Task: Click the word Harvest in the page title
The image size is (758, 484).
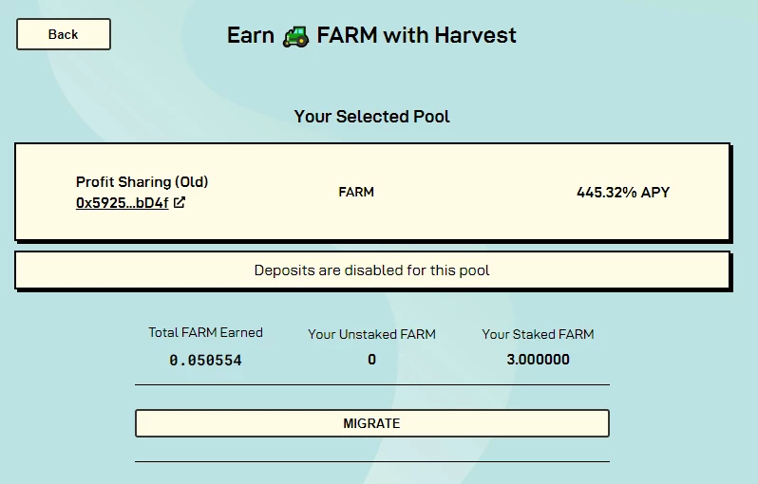Action: point(475,35)
